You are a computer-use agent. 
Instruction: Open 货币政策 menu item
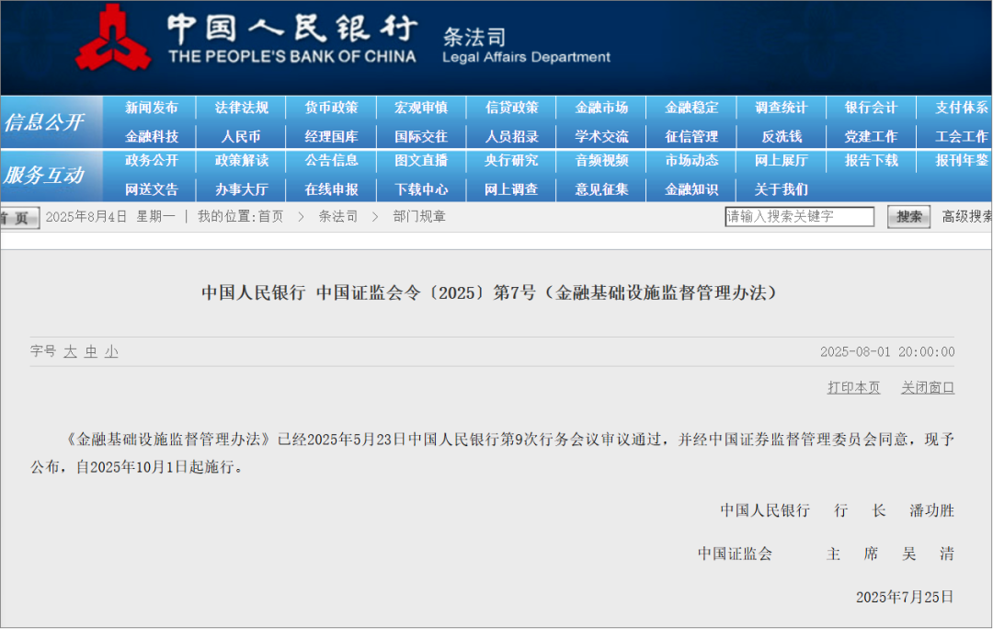point(331,108)
